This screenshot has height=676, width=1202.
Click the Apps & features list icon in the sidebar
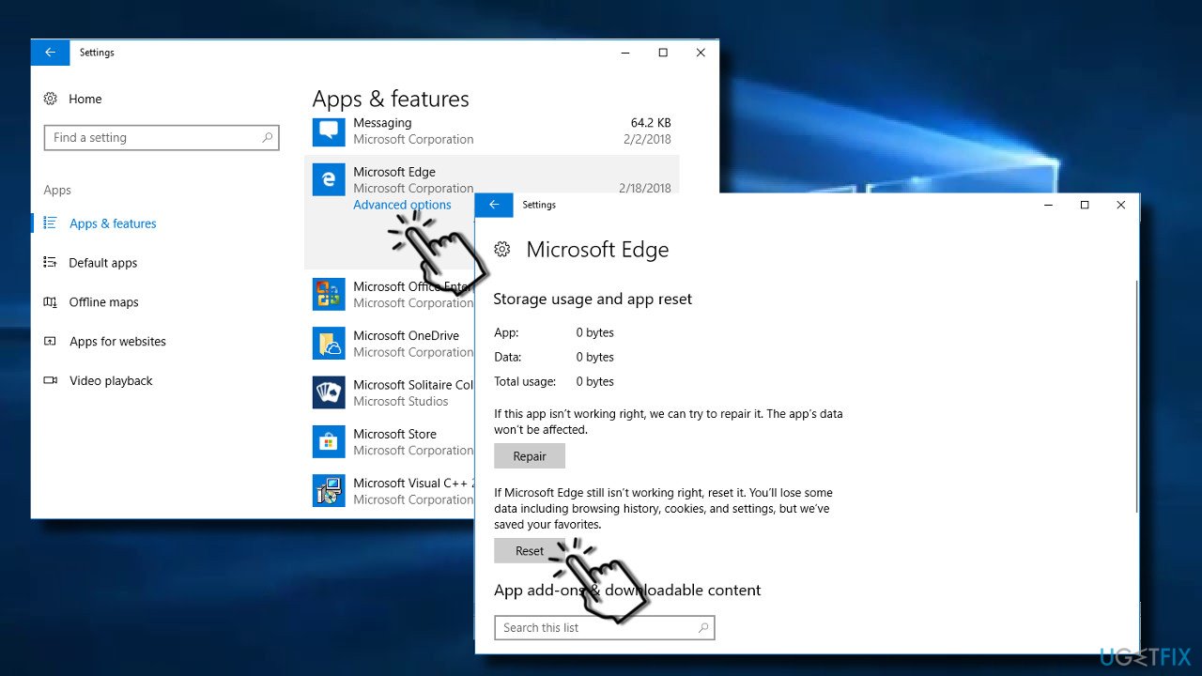coord(51,223)
